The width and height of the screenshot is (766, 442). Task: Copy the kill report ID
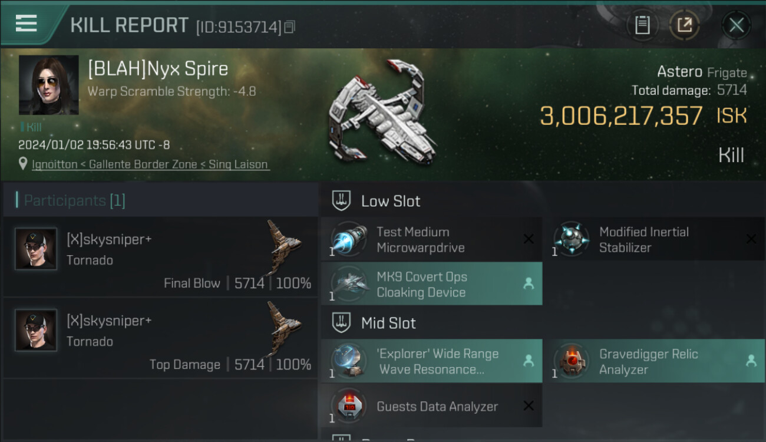coord(289,27)
